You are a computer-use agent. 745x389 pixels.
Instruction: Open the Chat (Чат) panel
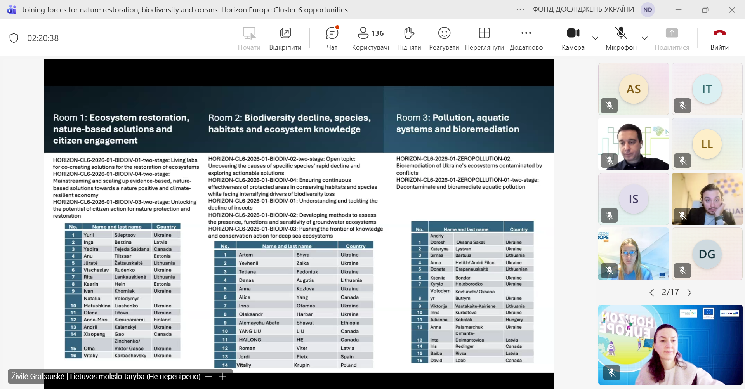[332, 38]
